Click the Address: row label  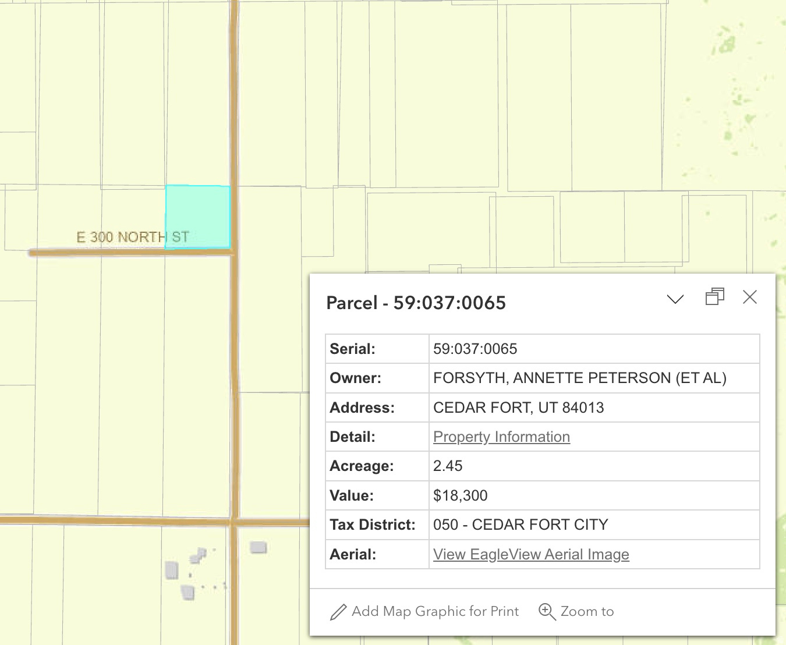click(x=362, y=407)
